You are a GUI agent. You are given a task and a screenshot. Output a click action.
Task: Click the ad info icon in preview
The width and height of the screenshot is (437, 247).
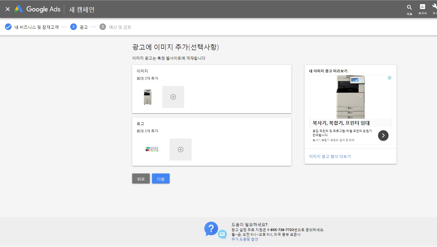click(389, 78)
